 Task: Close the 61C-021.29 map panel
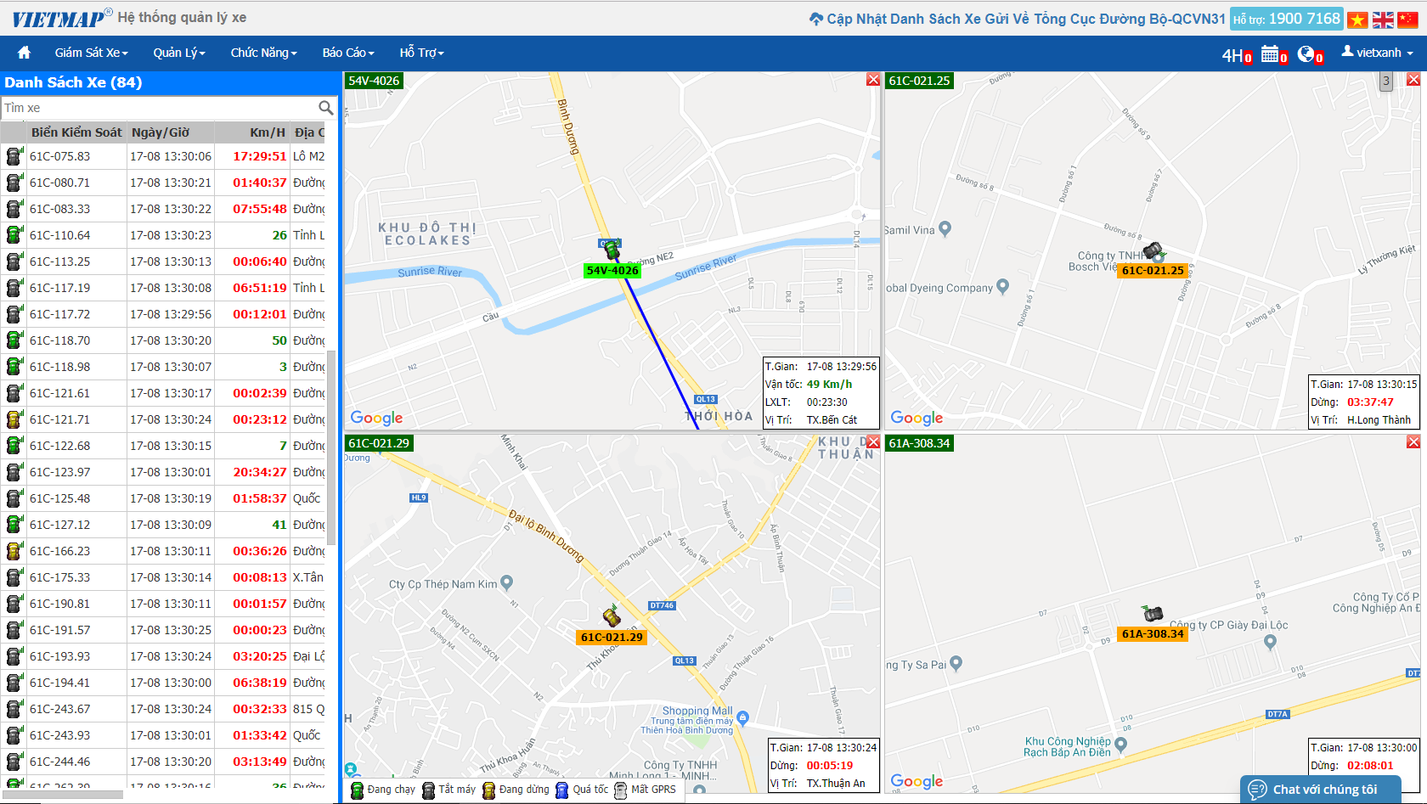pyautogui.click(x=872, y=441)
